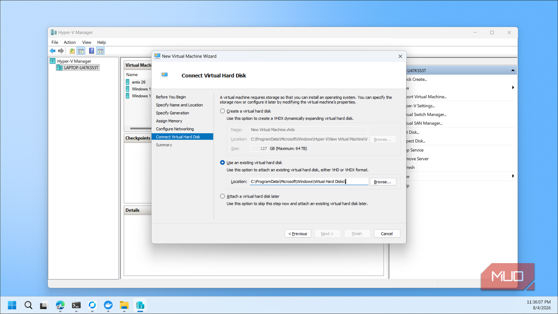Expand the New submenu arrow in Actions pane

click(513, 88)
